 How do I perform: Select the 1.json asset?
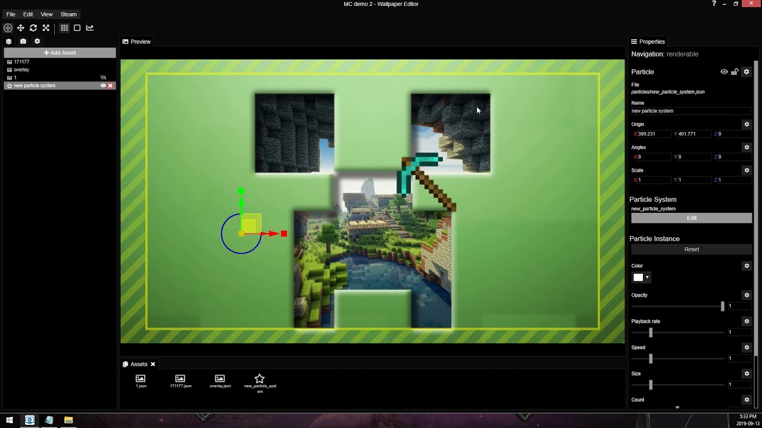(x=140, y=381)
